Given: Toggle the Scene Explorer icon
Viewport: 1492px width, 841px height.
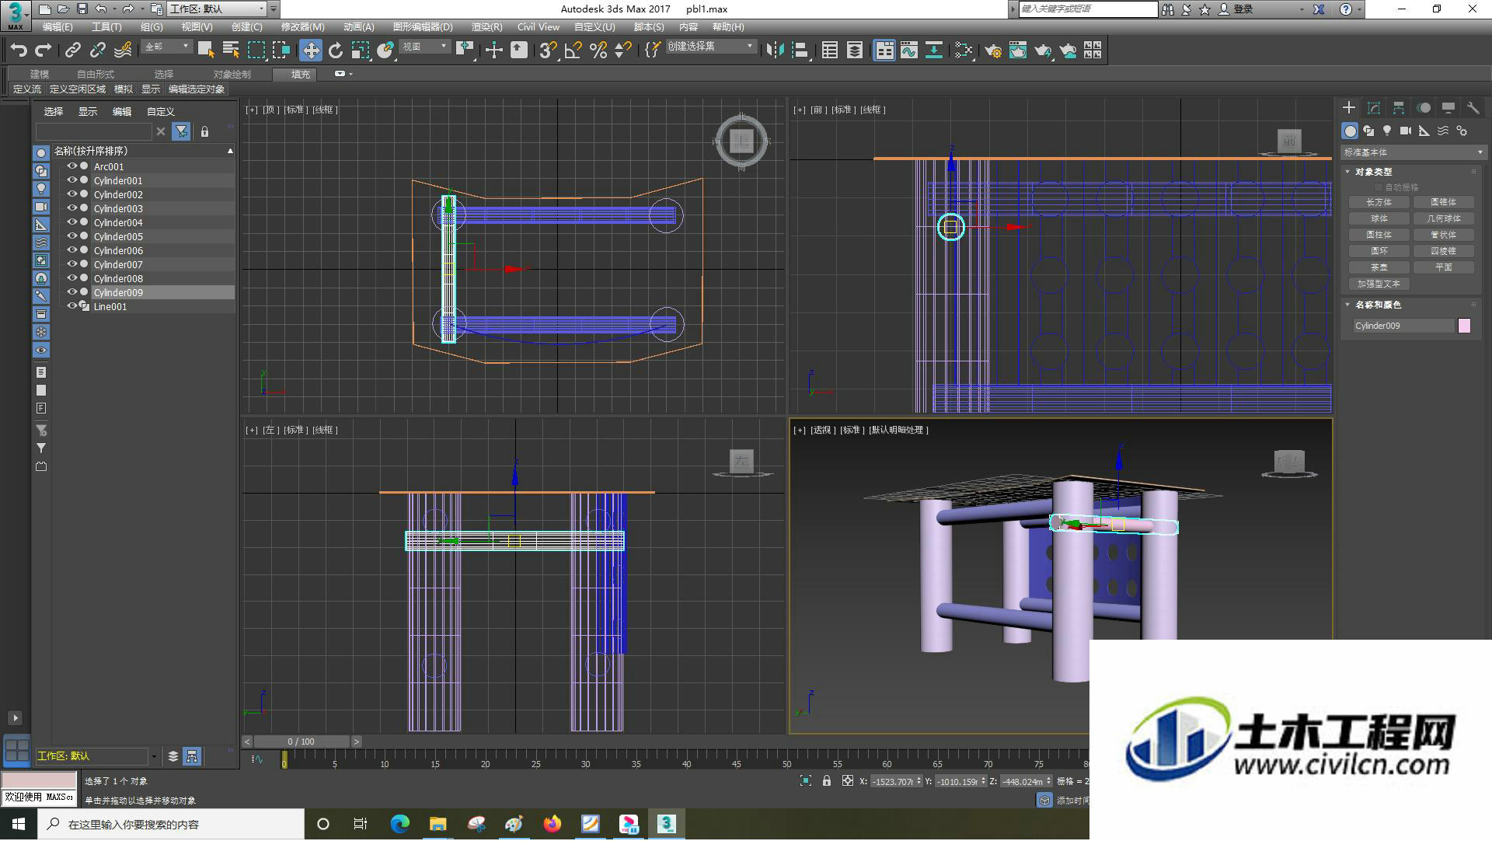Looking at the screenshot, I should (830, 51).
